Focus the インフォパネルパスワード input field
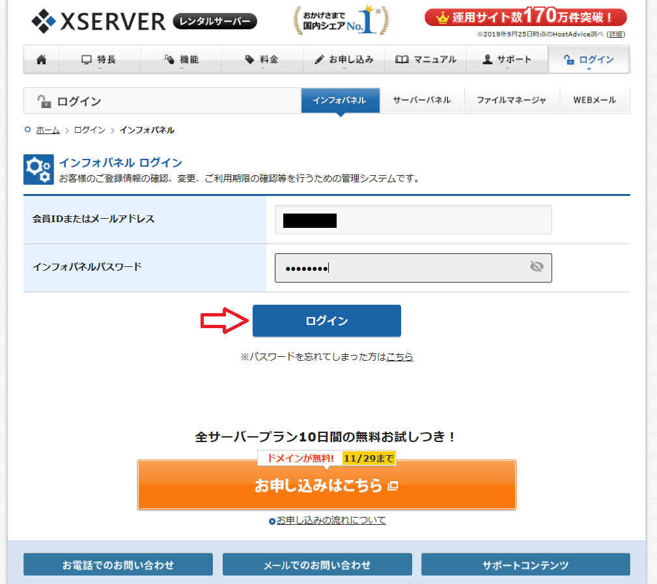Image resolution: width=657 pixels, height=584 pixels. coord(413,268)
